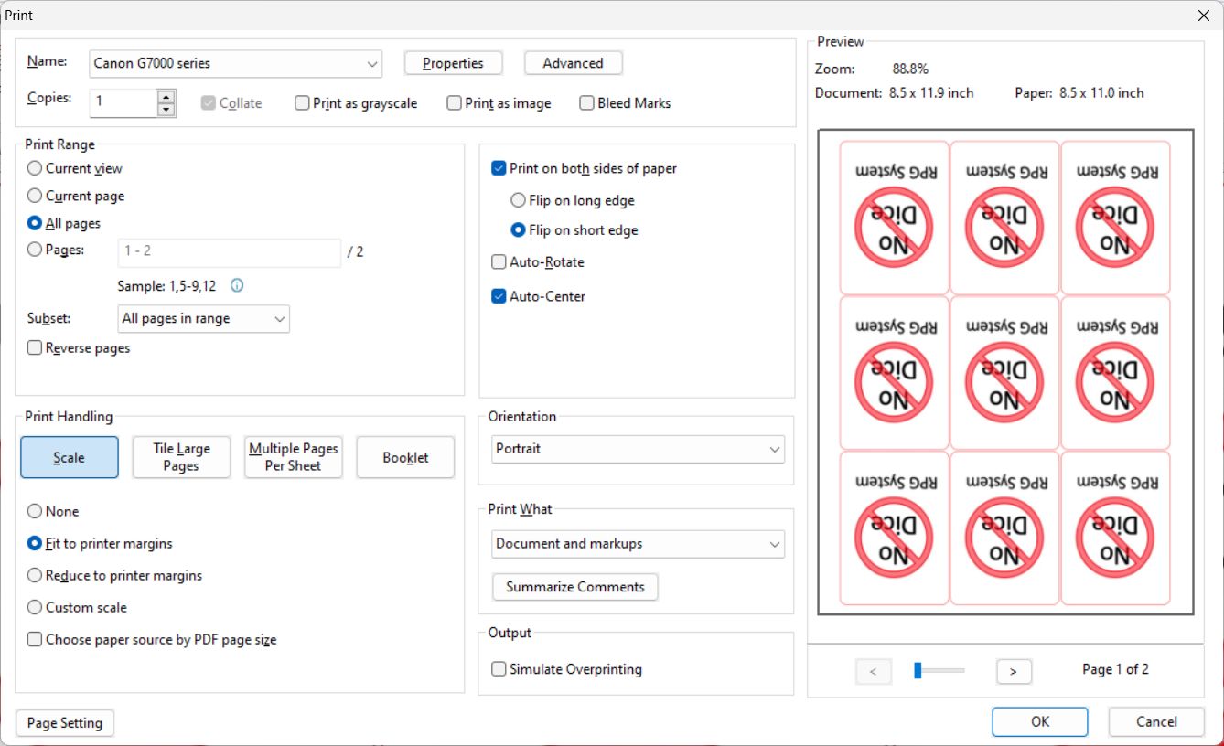
Task: Close the Print dialog with X
Action: (x=1203, y=16)
